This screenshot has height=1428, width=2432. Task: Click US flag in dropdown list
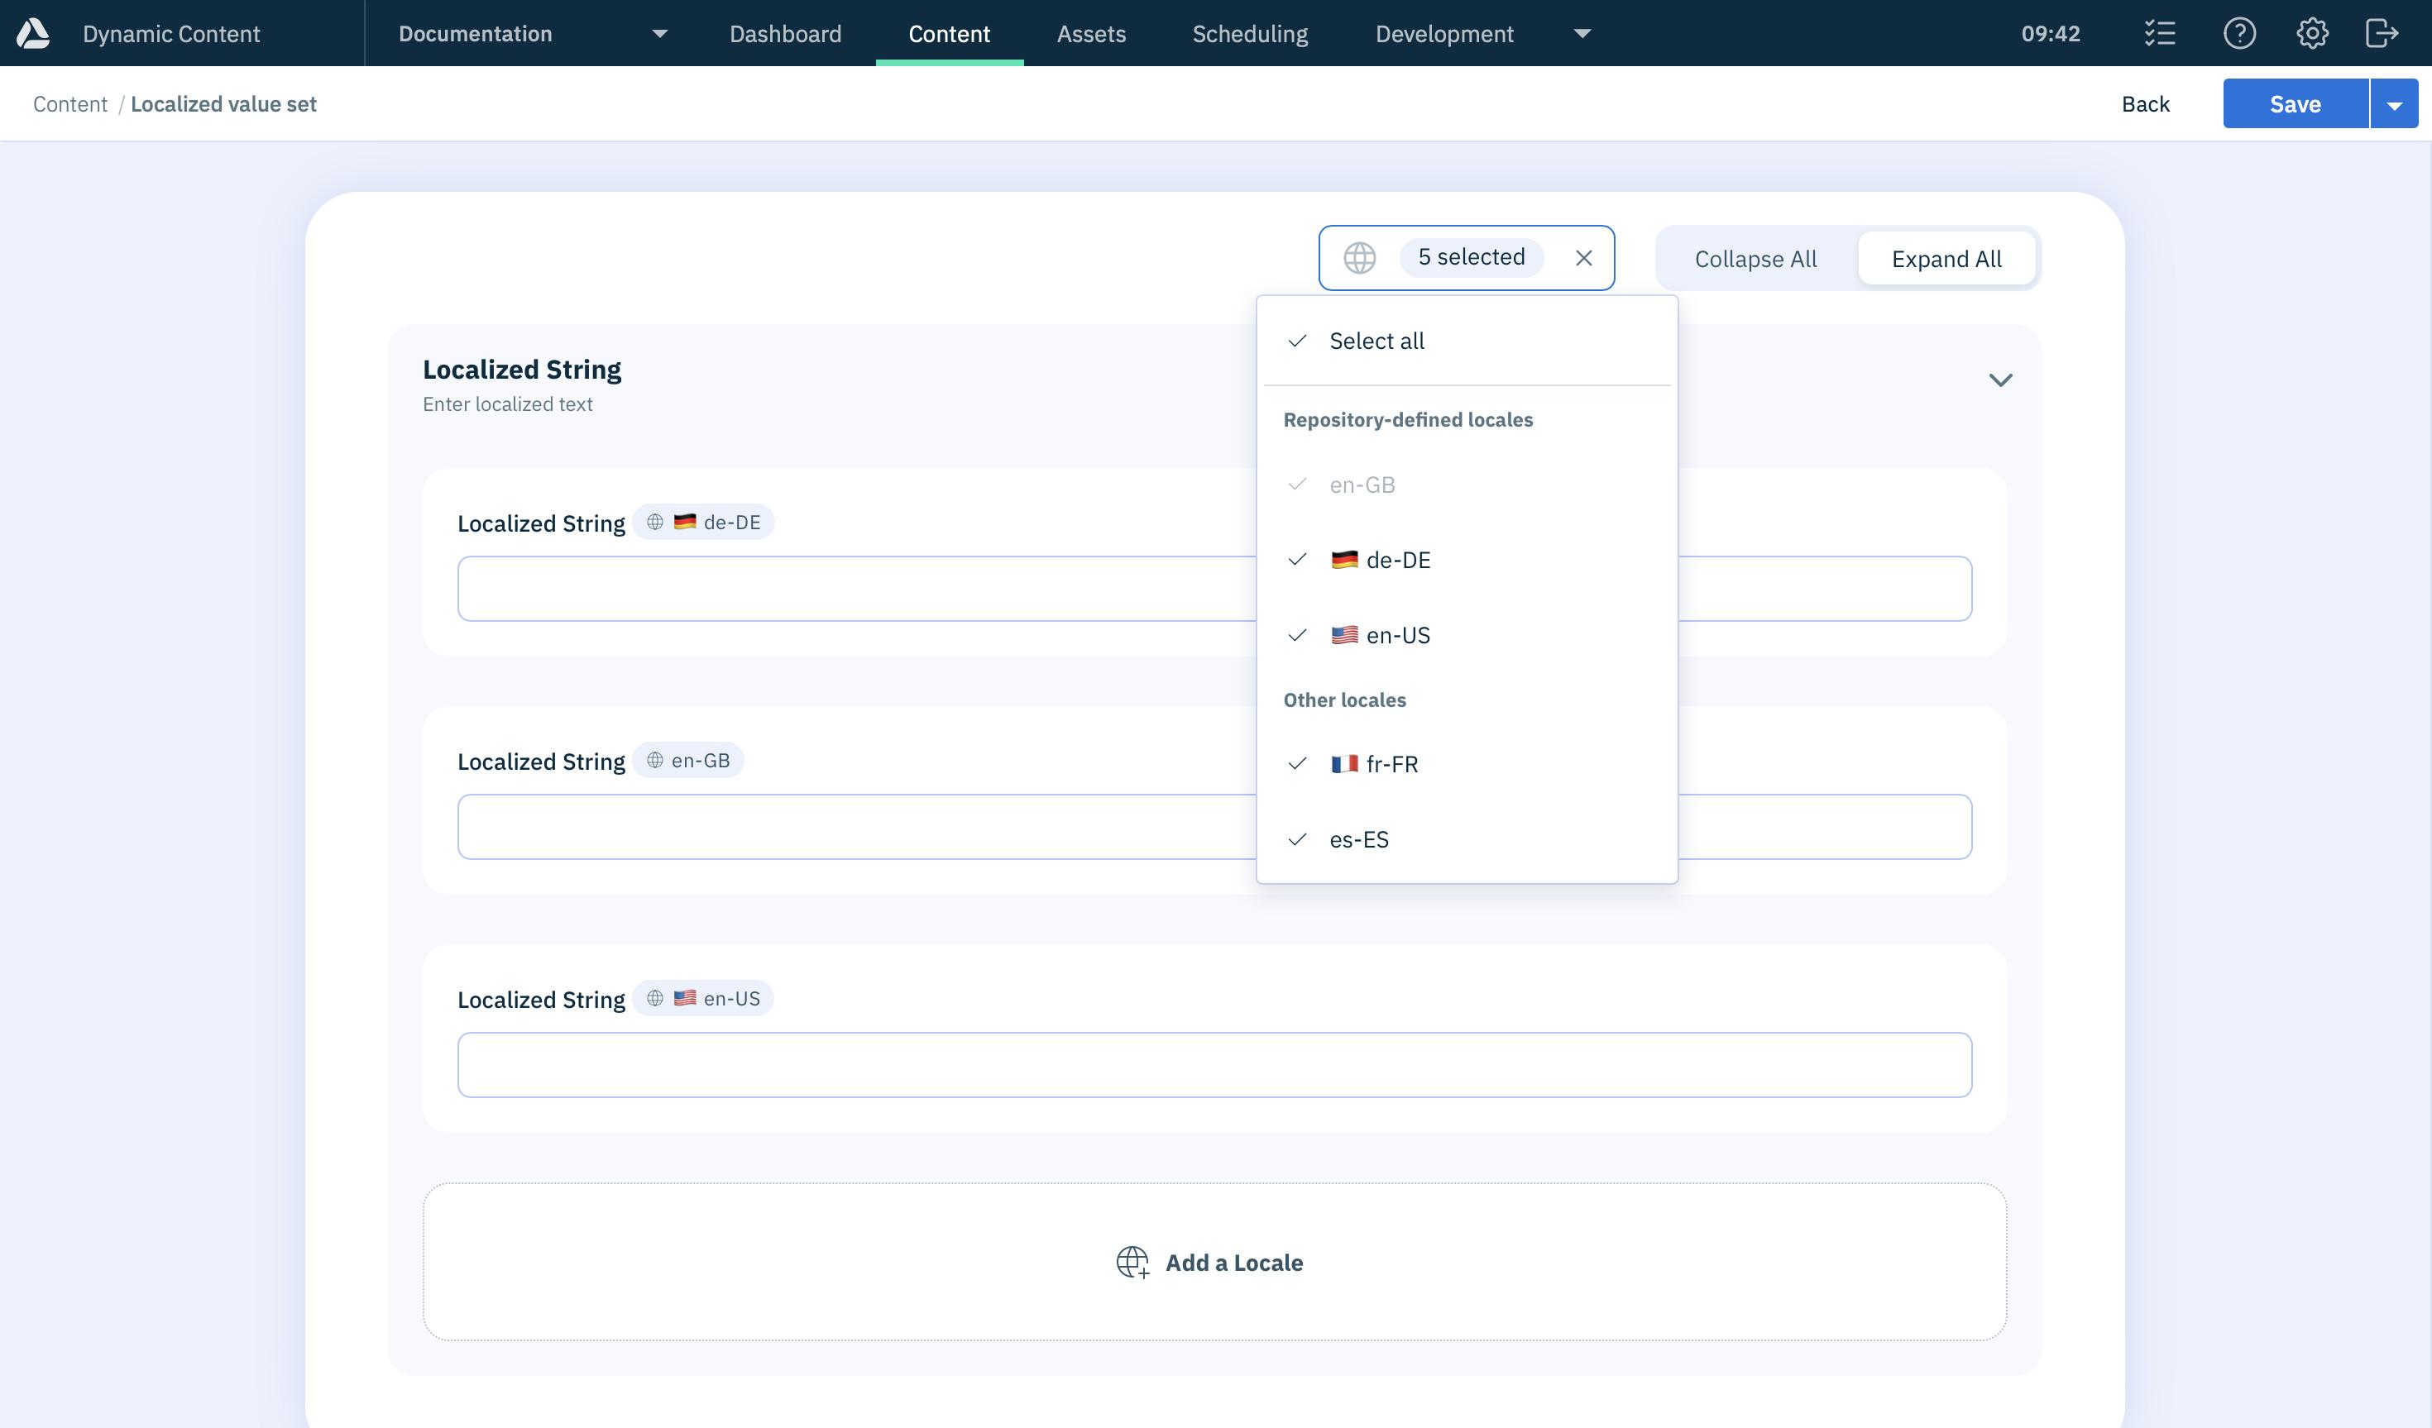coord(1344,635)
